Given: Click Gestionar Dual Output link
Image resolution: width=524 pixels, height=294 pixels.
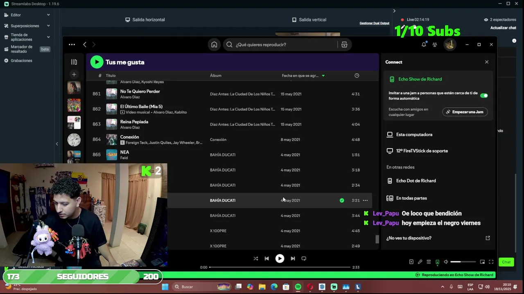Looking at the screenshot, I should point(374,23).
